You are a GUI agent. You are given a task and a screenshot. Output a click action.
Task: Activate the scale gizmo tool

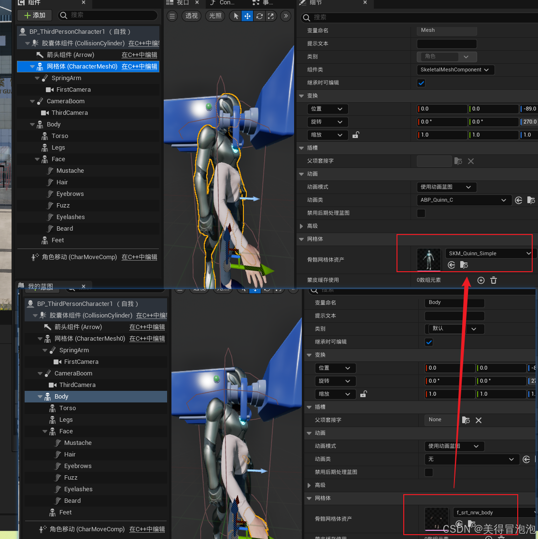coord(271,16)
